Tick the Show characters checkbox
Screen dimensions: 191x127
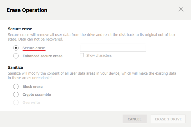82,55
